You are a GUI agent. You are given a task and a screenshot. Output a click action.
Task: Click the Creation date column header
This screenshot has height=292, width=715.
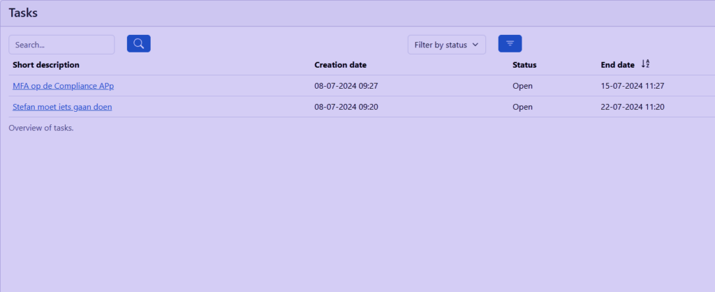tap(340, 65)
